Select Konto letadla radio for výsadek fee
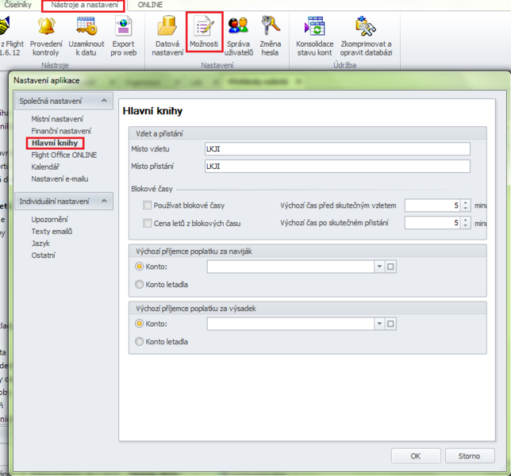511x476 pixels. pyautogui.click(x=140, y=341)
